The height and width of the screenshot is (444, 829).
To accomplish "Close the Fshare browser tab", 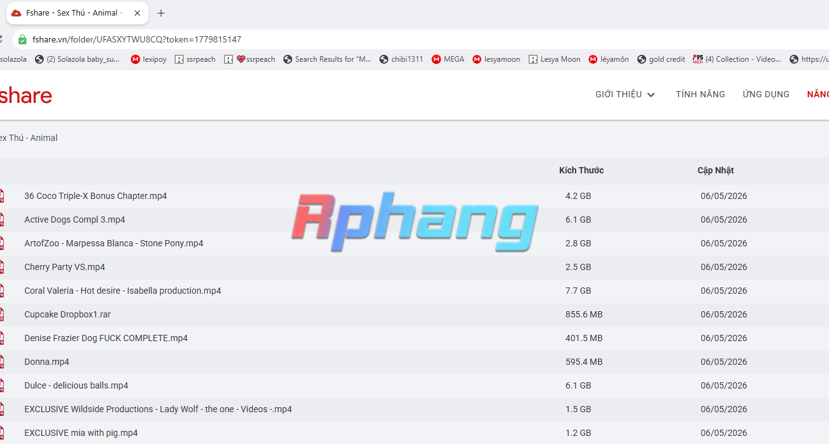I will click(137, 13).
